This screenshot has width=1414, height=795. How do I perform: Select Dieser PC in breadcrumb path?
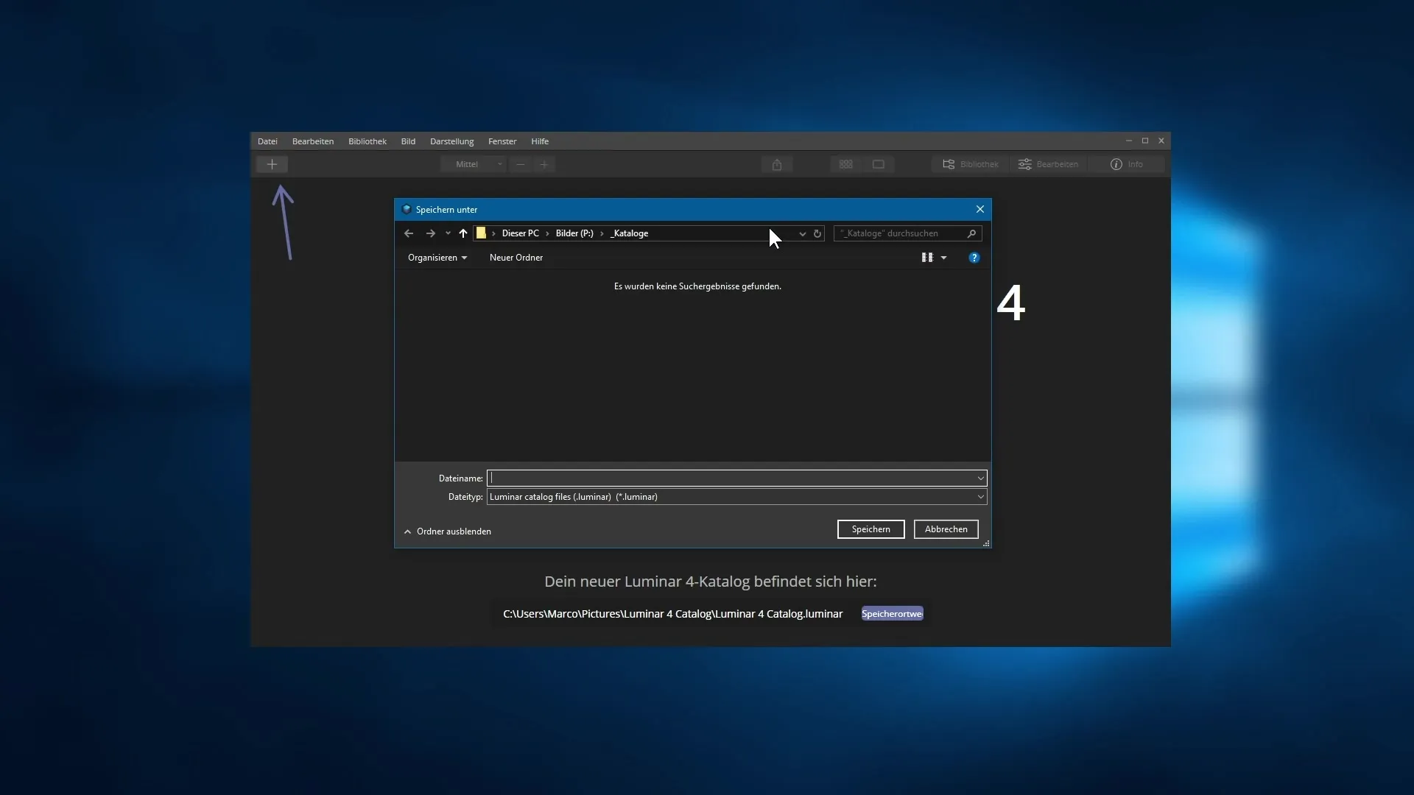coord(521,233)
